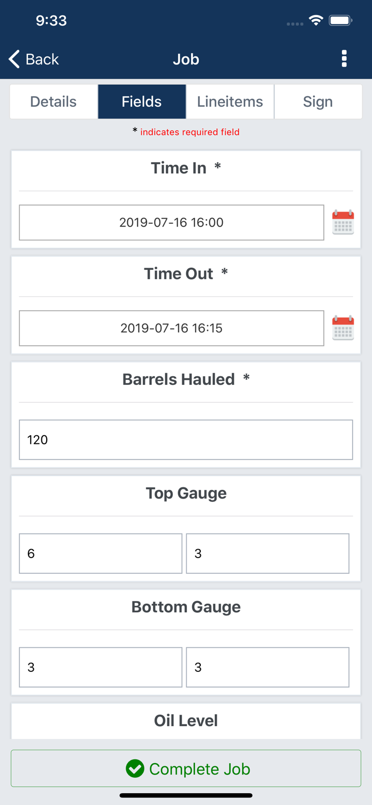Switch to the Details tab
This screenshot has height=805, width=372.
(x=53, y=101)
